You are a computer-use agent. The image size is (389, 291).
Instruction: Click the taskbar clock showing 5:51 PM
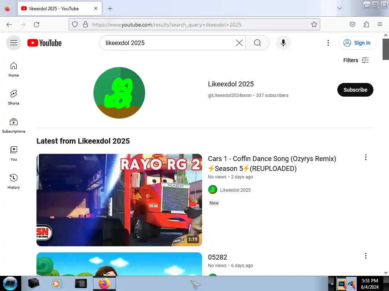(370, 284)
